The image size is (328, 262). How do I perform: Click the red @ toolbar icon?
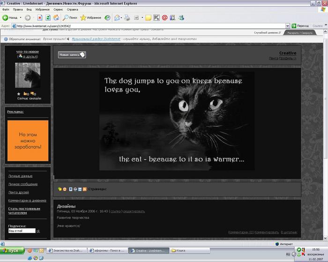[164, 18]
